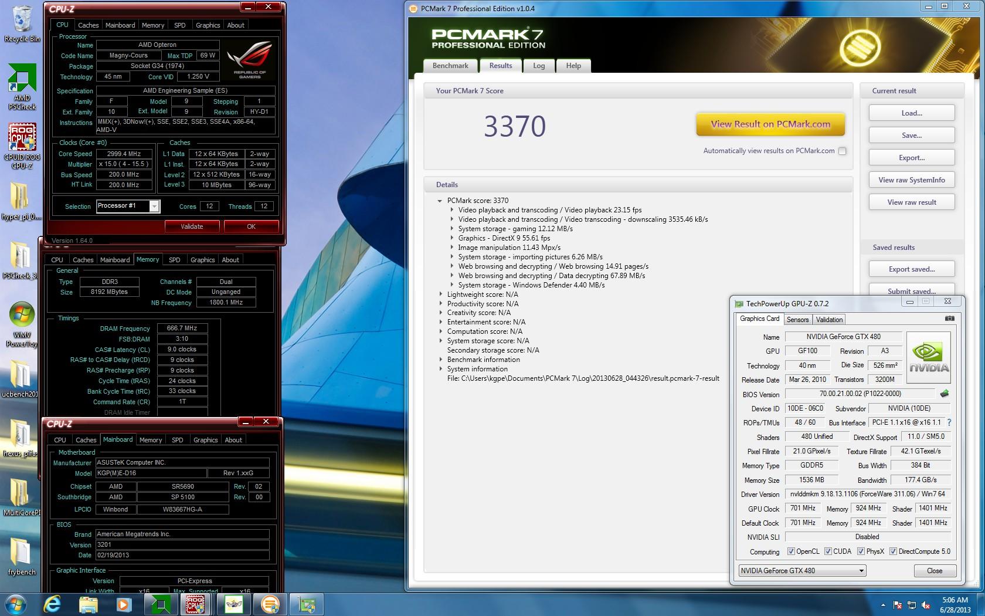The height and width of the screenshot is (616, 985).
Task: Collapse the PCMark score: 3370 tree node
Action: coord(439,201)
